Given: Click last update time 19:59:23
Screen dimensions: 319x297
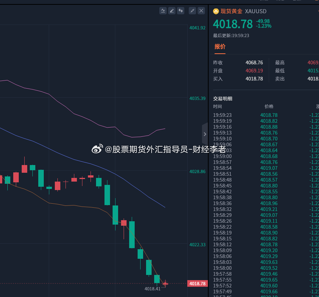Looking at the screenshot, I should point(231,36).
